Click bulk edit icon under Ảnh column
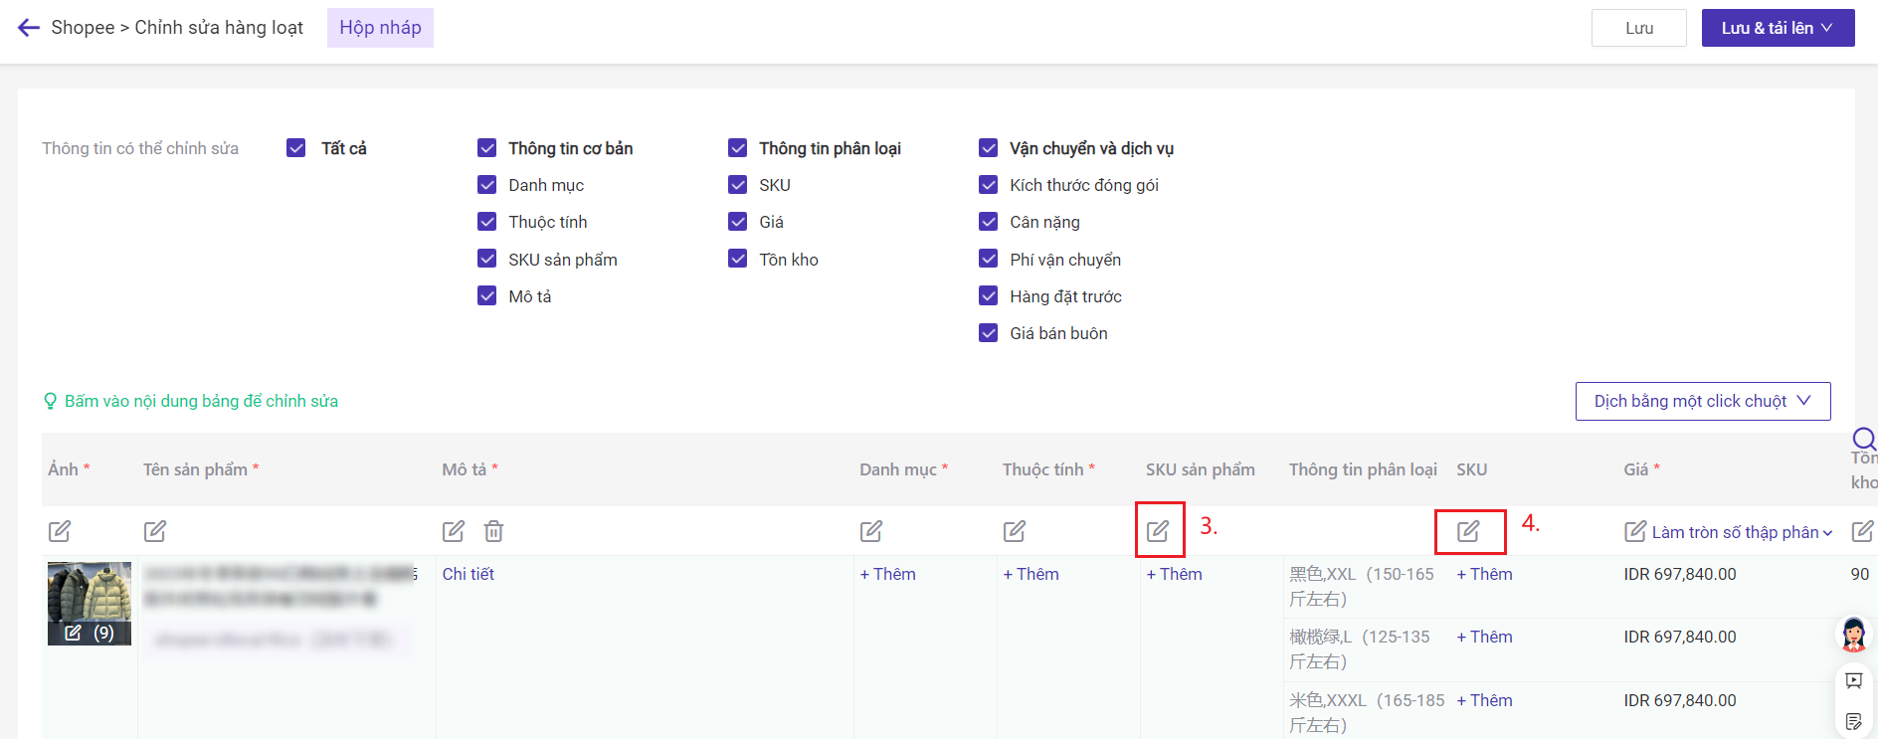Viewport: 1878px width, 739px height. tap(60, 531)
